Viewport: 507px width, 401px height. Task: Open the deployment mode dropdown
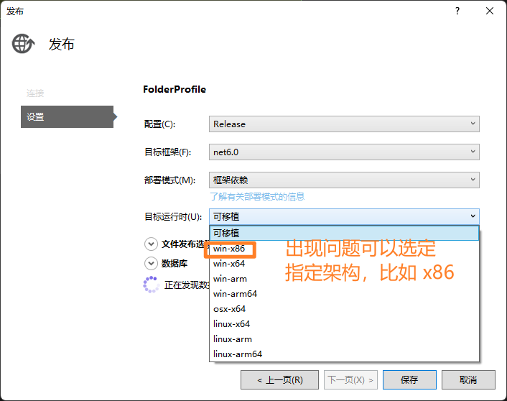click(x=344, y=180)
